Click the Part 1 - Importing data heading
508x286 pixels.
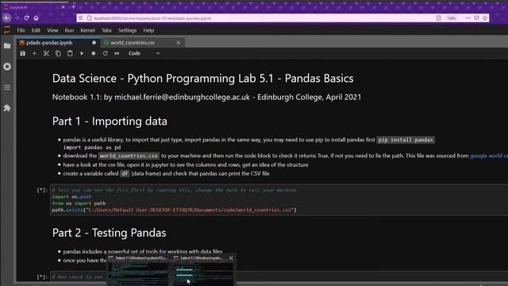[110, 121]
